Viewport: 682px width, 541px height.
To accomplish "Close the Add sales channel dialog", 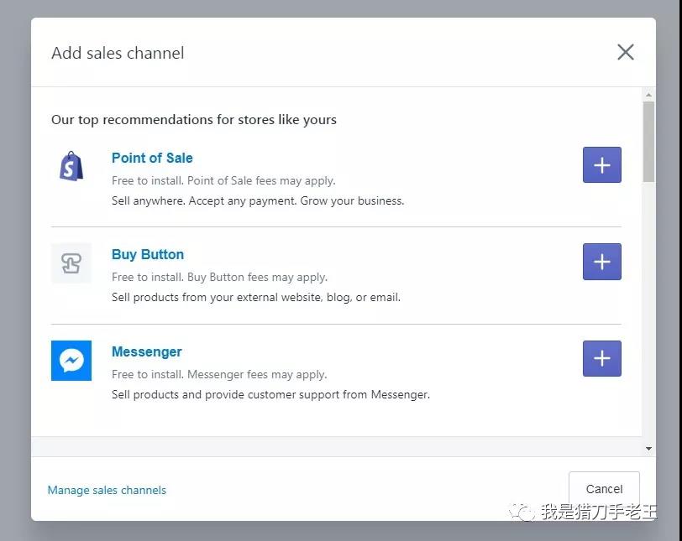I will click(625, 52).
